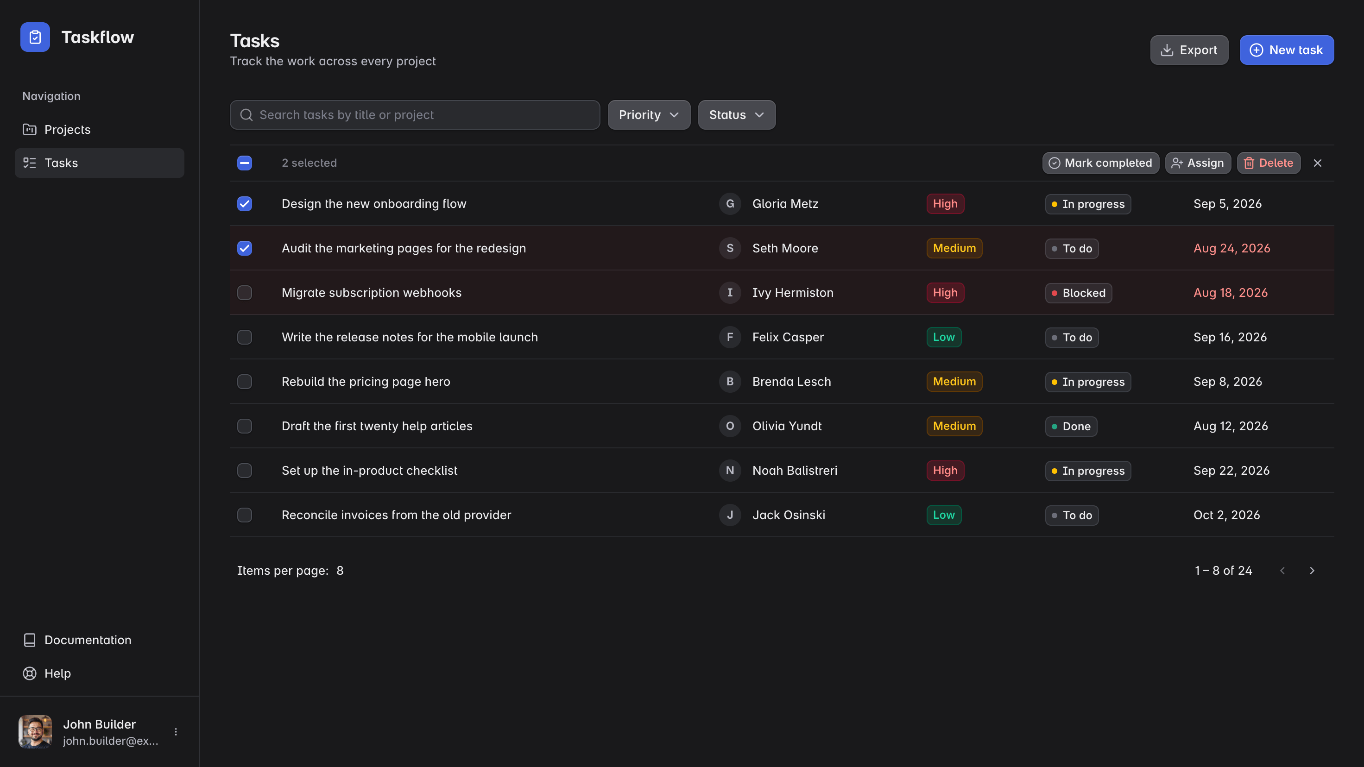Image resolution: width=1364 pixels, height=767 pixels.
Task: Click the overdue date Aug 18, 2026
Action: 1230,293
